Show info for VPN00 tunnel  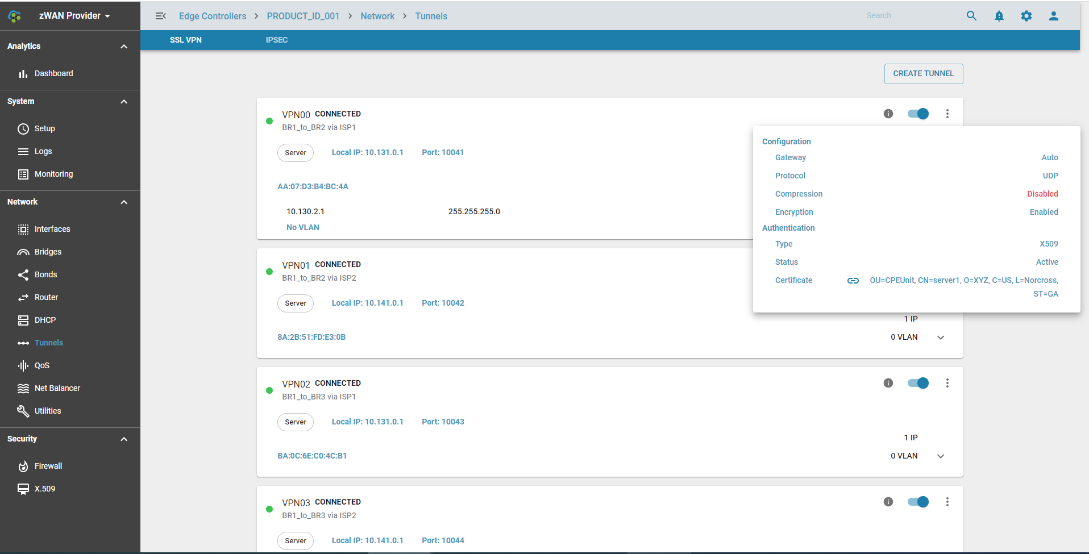[x=888, y=114]
